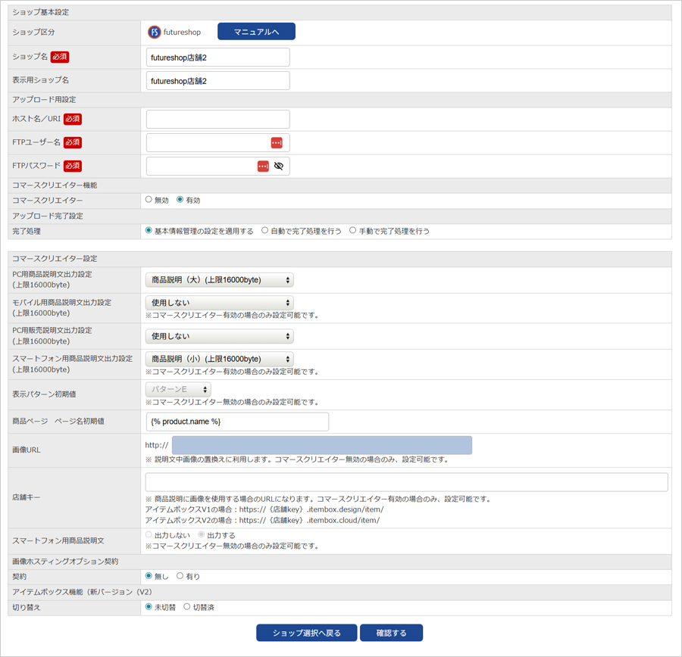Click the マニュアルへ button
The height and width of the screenshot is (657, 682).
tap(256, 32)
